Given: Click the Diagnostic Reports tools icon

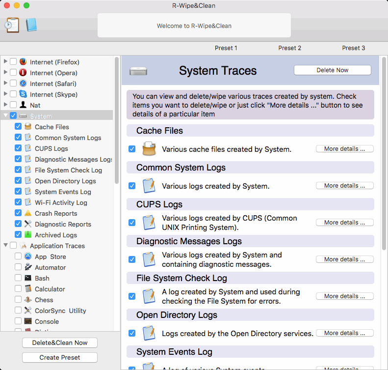Looking at the screenshot, I should 28,224.
